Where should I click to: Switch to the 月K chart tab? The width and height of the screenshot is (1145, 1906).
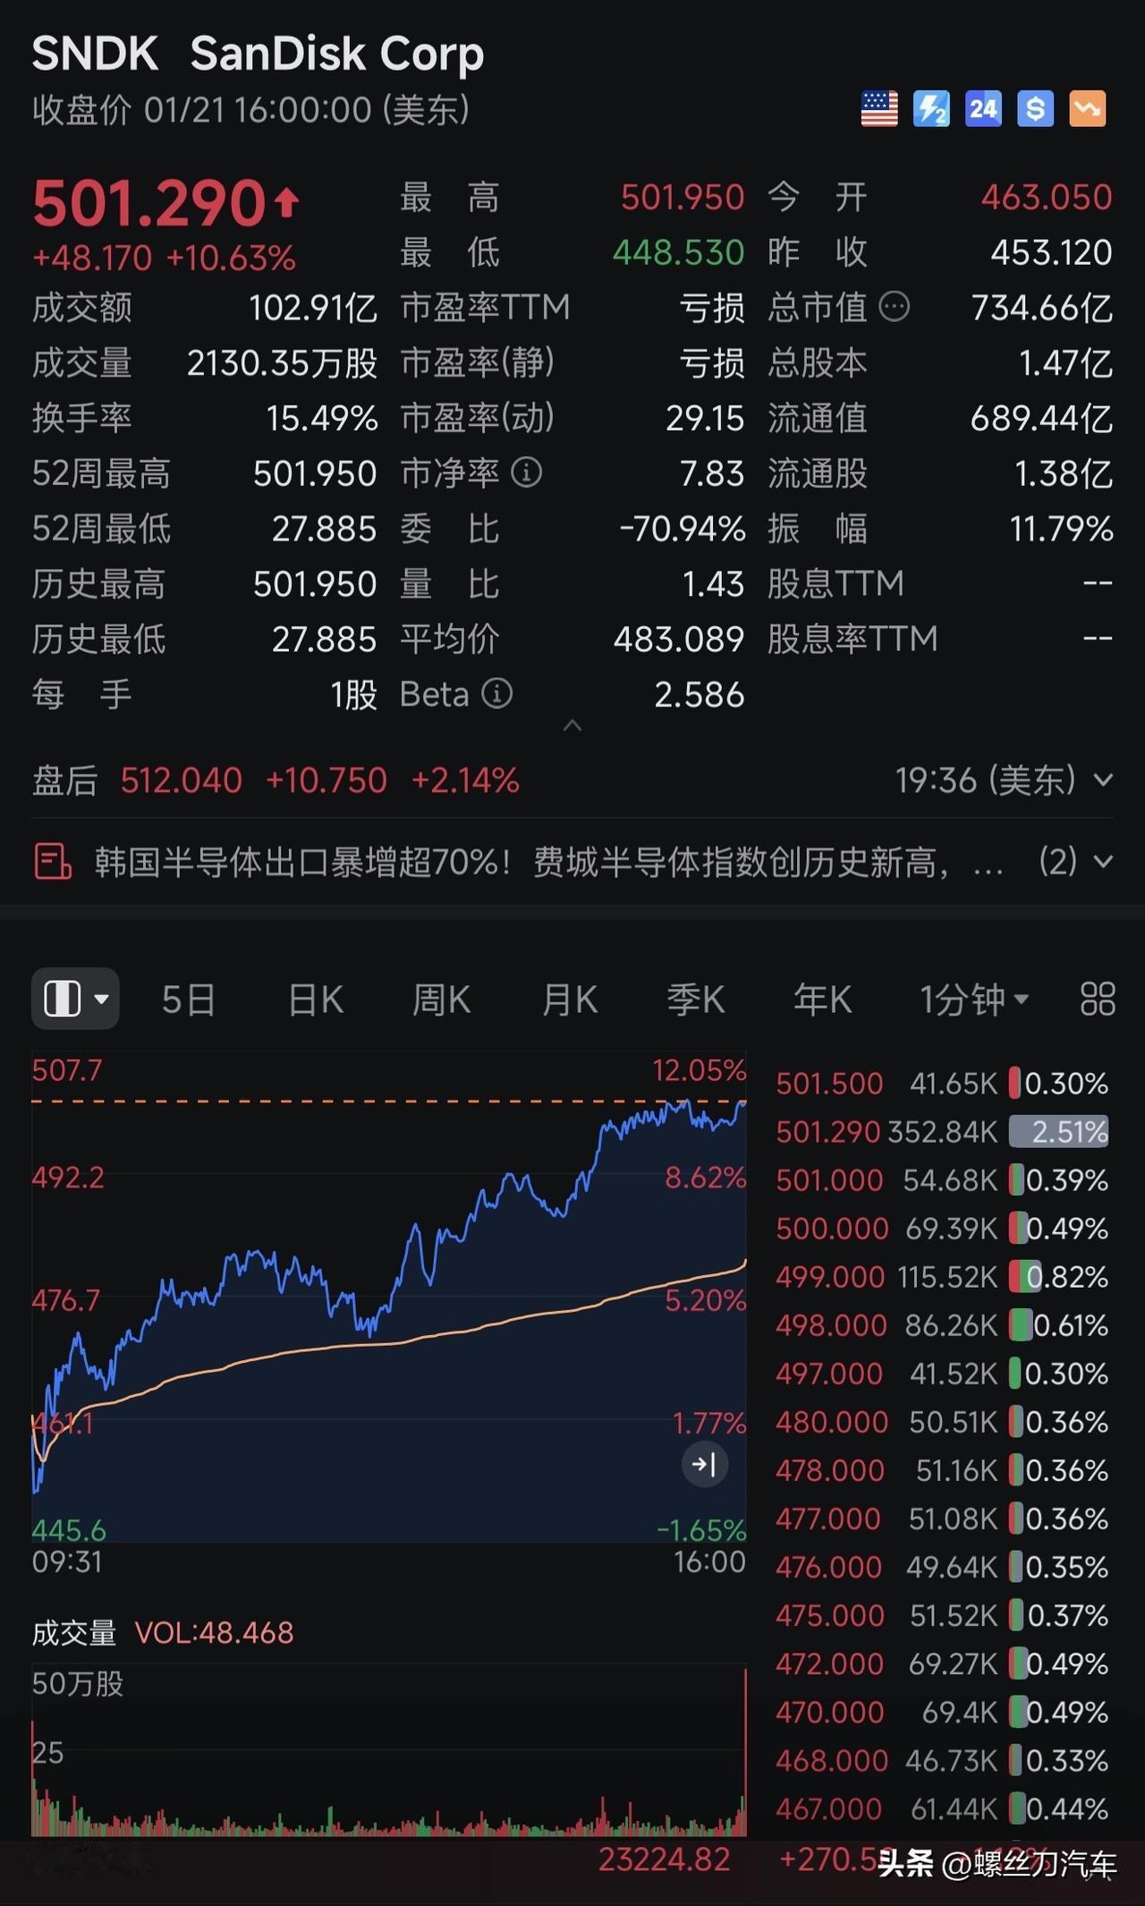point(570,1000)
